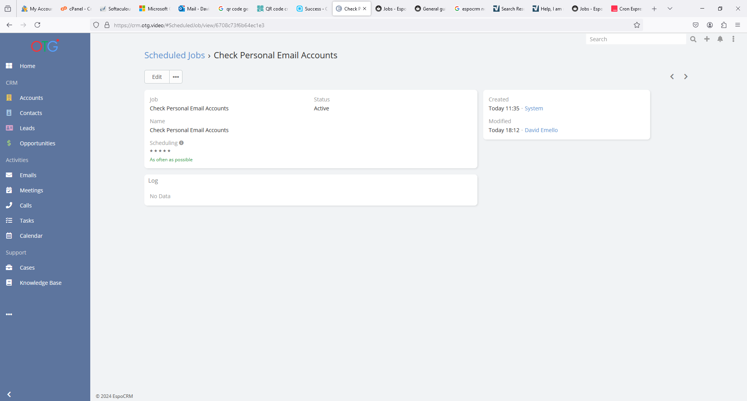Open the top-right vertical dots user menu
Screen dimensions: 747x401
(733, 39)
